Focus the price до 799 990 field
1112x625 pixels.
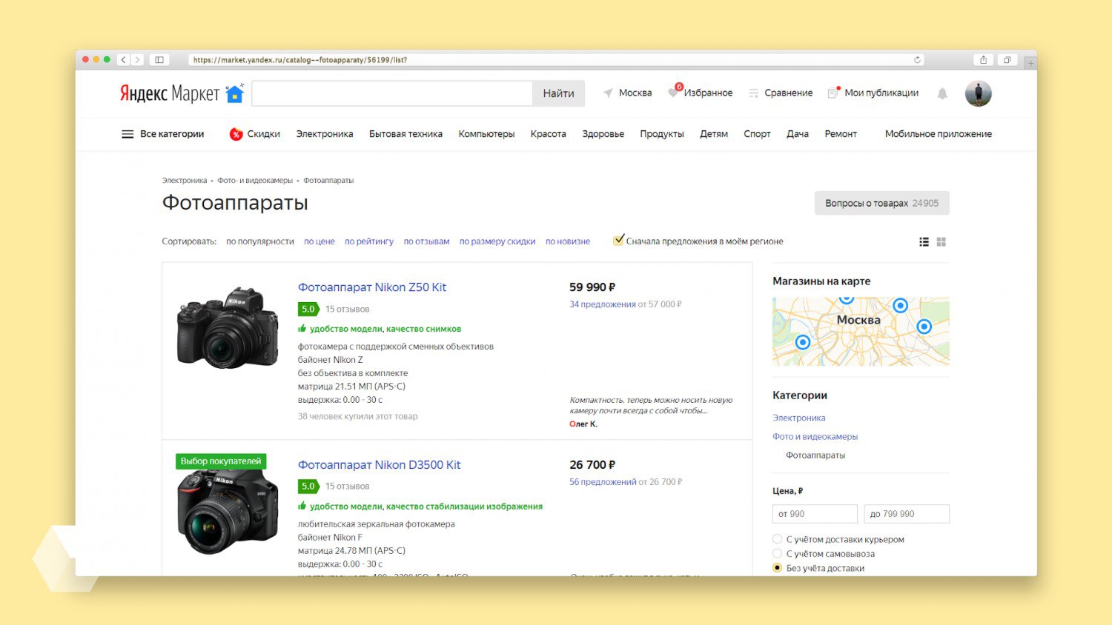pyautogui.click(x=907, y=514)
